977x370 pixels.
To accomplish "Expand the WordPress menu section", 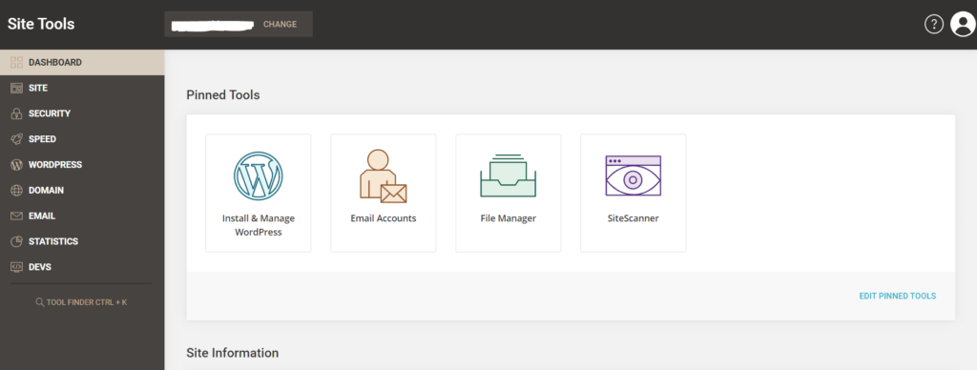I will tap(82, 164).
